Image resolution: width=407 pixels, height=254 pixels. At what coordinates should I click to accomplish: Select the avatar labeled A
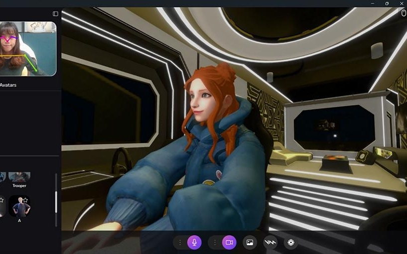coord(19,207)
